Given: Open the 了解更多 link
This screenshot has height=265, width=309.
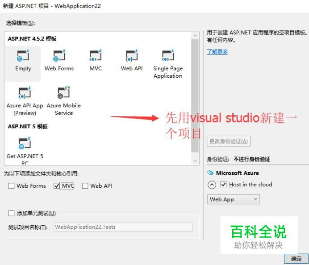Looking at the screenshot, I should click(x=217, y=52).
